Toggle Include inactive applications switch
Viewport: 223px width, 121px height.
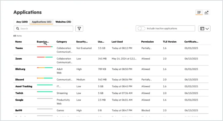142,28
